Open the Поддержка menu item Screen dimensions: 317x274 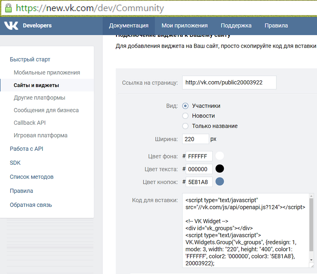tap(236, 26)
